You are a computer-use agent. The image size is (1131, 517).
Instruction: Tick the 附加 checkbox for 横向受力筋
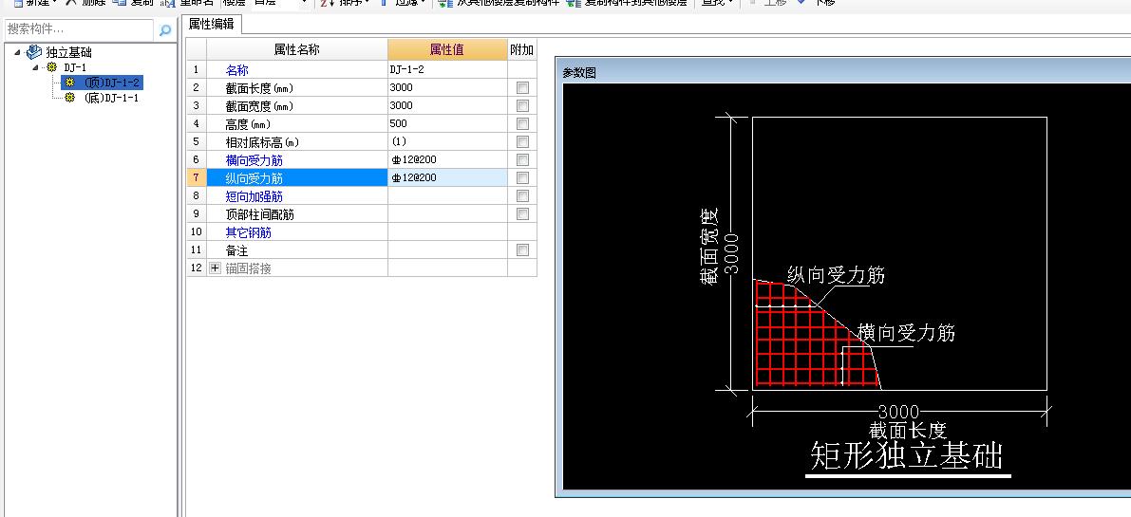(x=522, y=160)
